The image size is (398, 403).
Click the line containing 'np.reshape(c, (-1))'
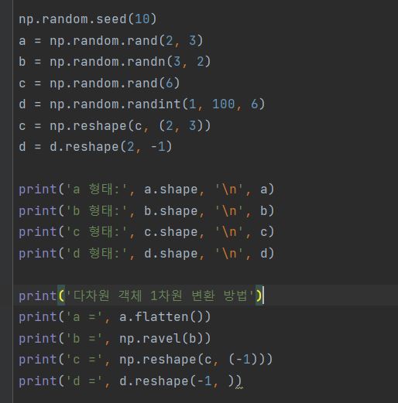click(x=146, y=360)
